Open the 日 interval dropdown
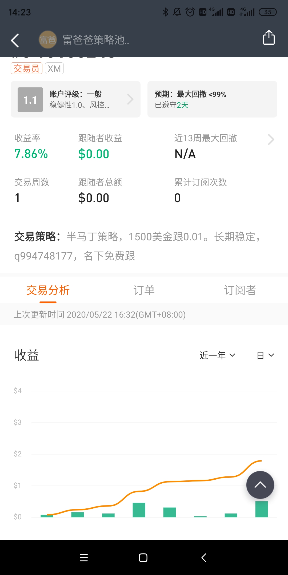Screen dimensions: 288x575 265,355
